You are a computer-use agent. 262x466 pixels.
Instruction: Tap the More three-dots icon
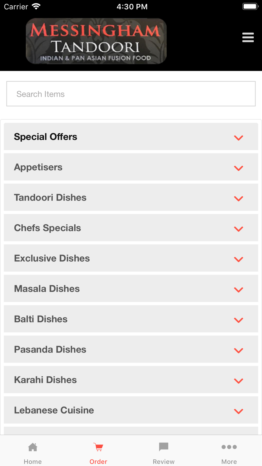click(x=229, y=447)
